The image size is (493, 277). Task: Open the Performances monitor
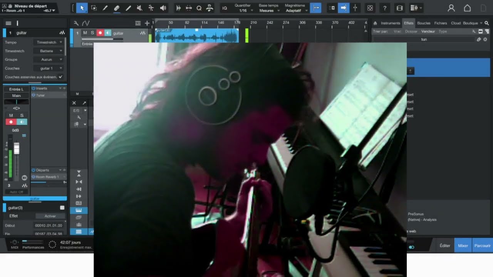pos(33,244)
